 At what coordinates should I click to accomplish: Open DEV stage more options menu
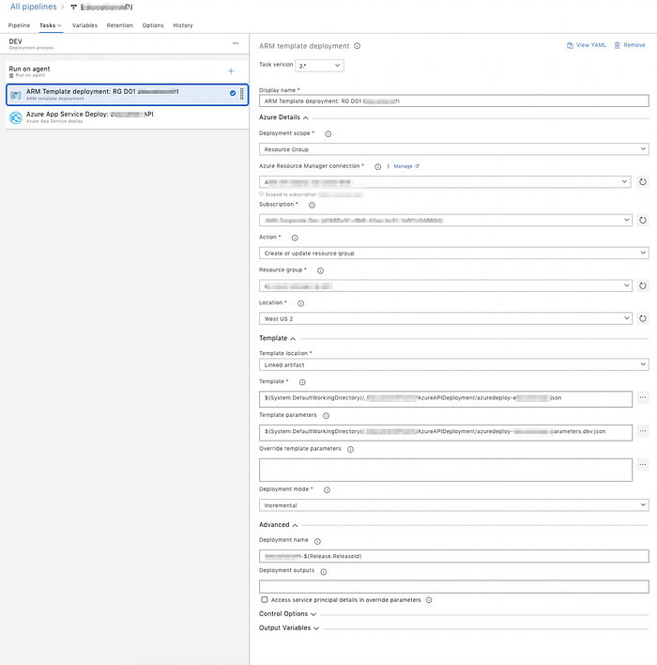point(236,43)
